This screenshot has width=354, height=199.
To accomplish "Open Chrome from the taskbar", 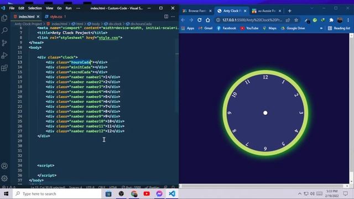I will (134, 194).
